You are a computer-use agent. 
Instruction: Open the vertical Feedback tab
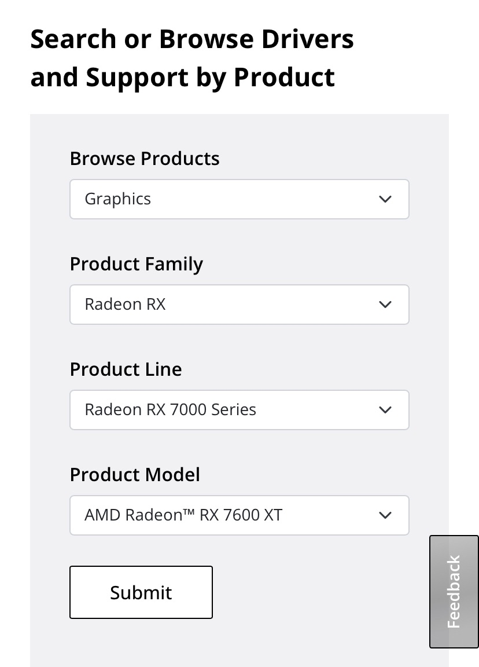click(x=454, y=591)
